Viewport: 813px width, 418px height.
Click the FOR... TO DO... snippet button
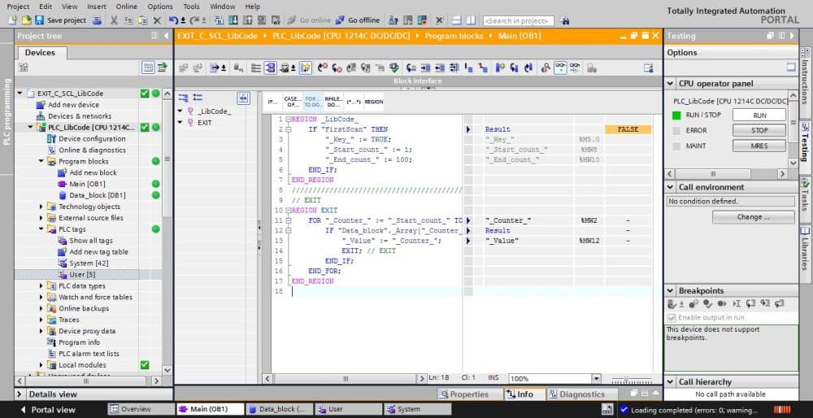(x=313, y=102)
